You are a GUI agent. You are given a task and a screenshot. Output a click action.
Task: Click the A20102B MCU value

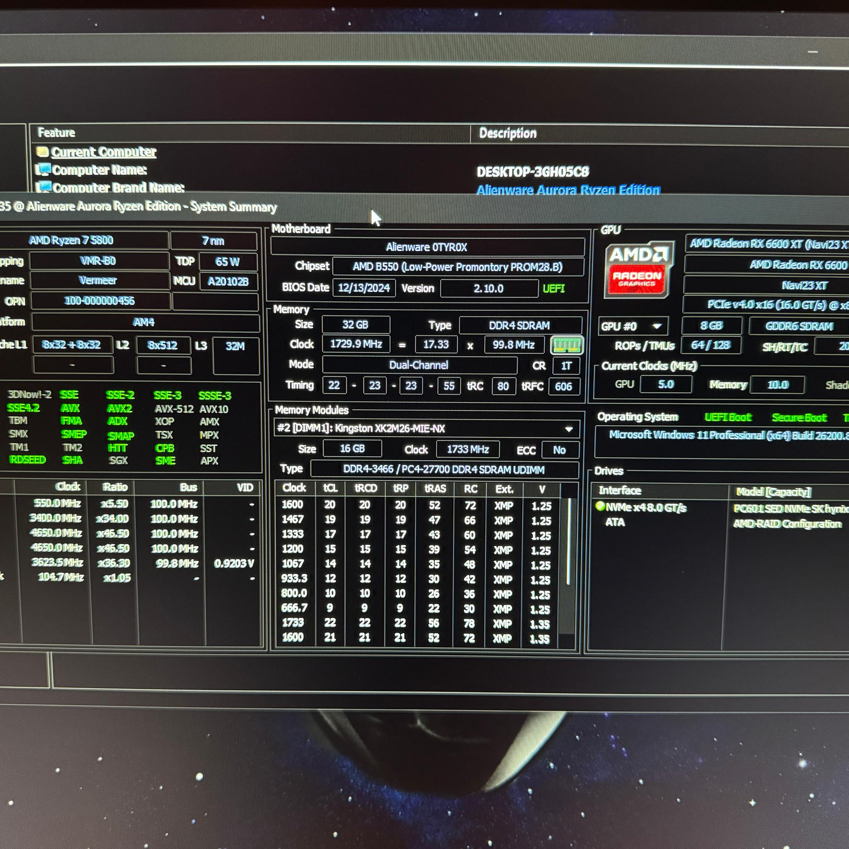point(228,281)
